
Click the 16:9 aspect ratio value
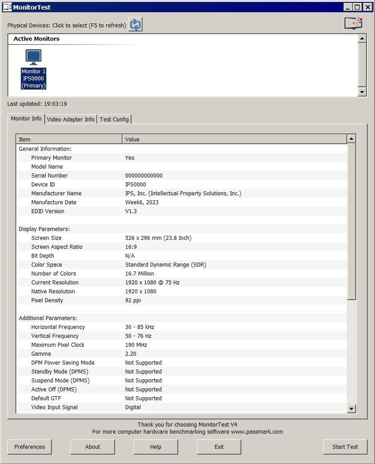131,247
